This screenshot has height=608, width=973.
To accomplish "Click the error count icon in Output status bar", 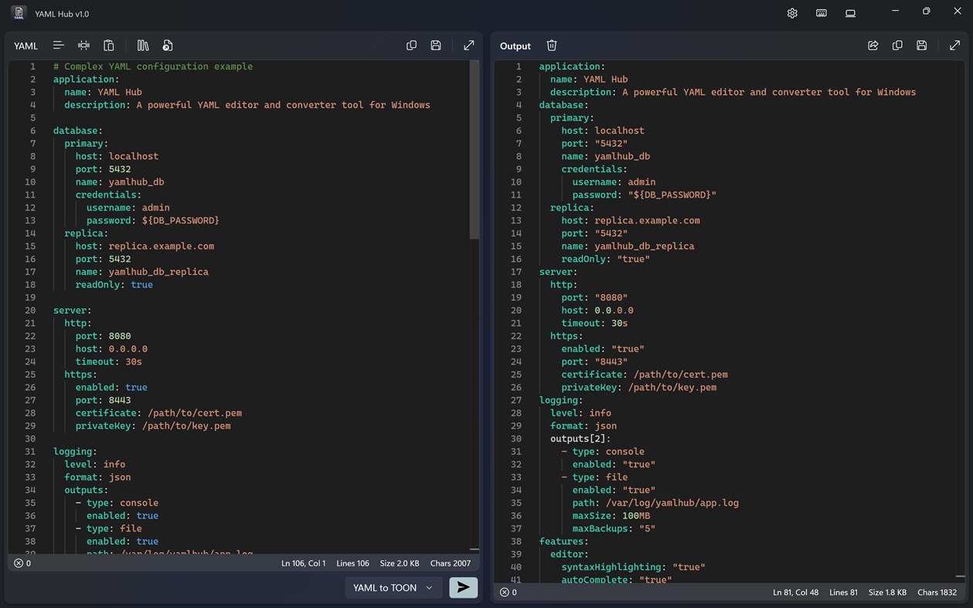I will 504,593.
